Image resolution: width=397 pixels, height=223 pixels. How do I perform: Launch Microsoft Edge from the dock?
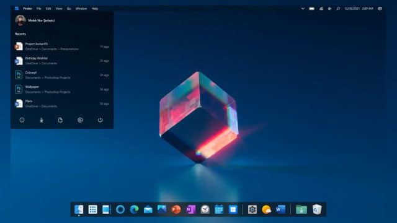pyautogui.click(x=134, y=209)
